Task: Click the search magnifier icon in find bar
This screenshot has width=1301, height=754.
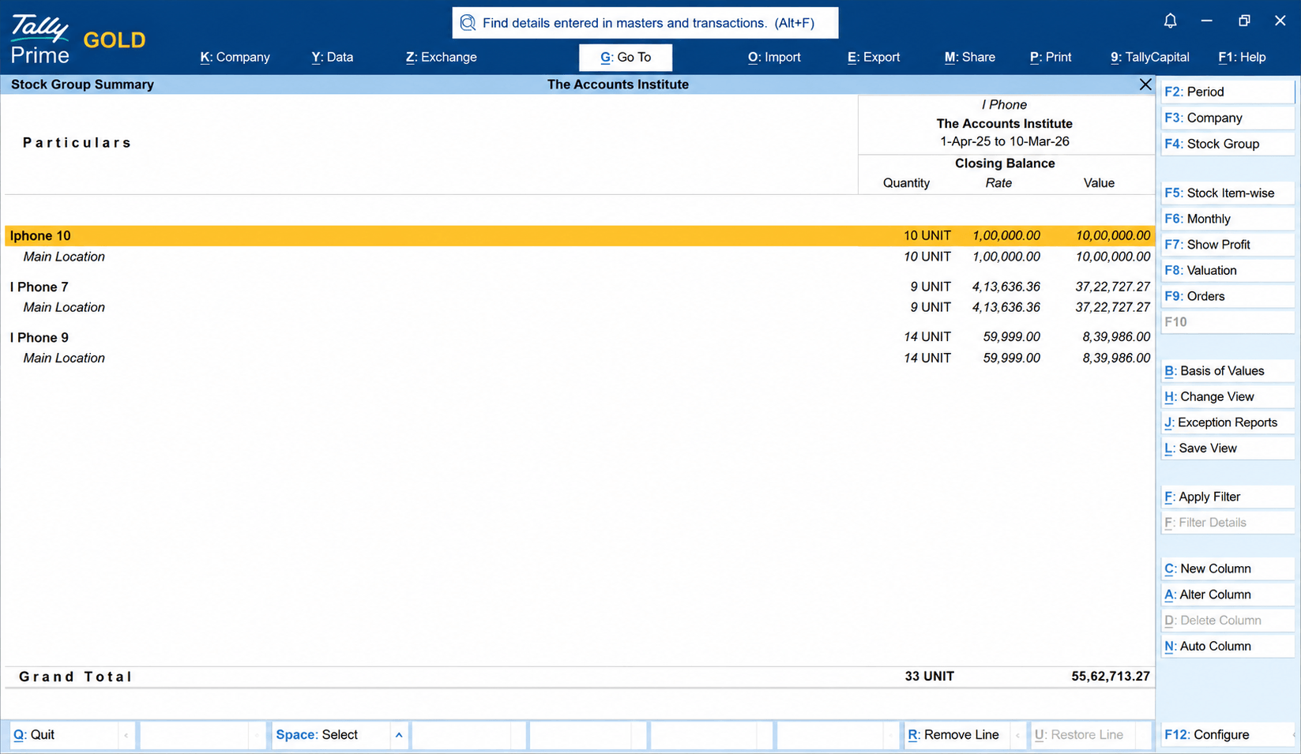Action: 468,23
